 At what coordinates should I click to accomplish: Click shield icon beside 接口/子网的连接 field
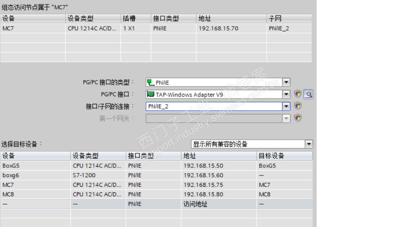tap(297, 106)
